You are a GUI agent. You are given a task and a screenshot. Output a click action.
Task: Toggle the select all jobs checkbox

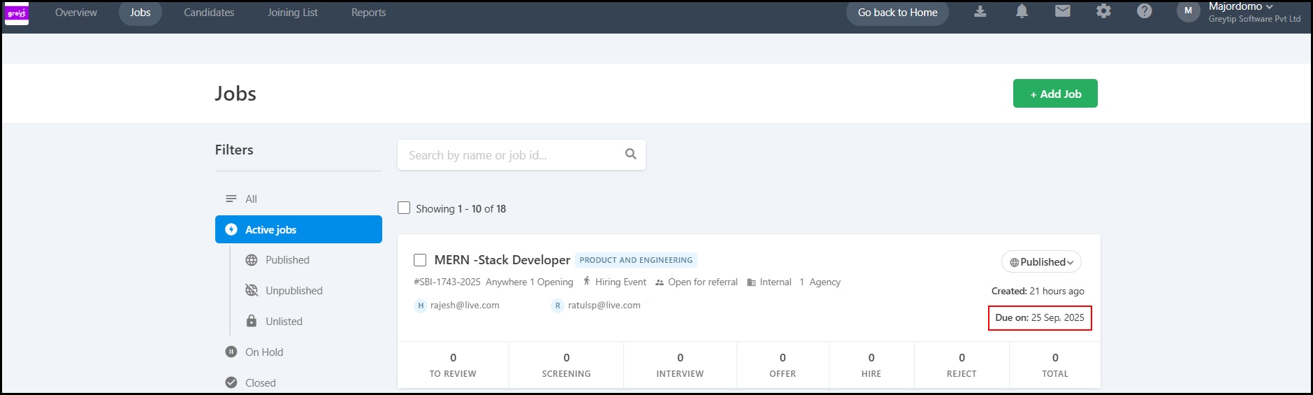click(404, 208)
